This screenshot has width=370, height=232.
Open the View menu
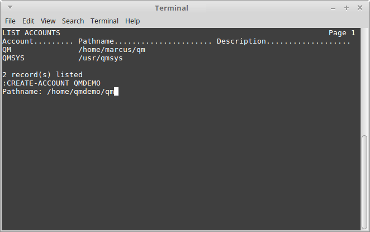[x=48, y=21]
